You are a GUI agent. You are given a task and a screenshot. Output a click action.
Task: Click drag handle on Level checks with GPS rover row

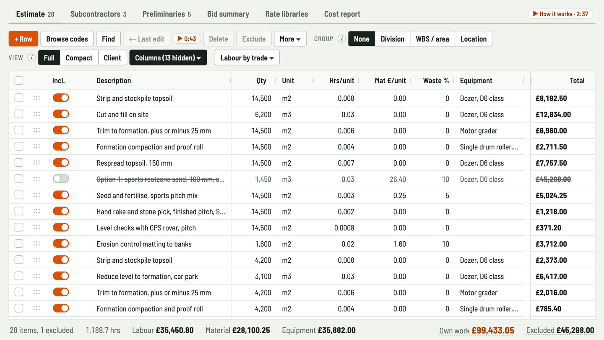coord(37,228)
